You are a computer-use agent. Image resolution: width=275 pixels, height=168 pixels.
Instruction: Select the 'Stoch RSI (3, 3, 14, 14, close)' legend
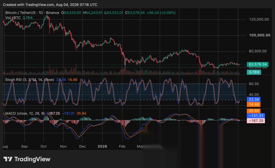click(x=30, y=80)
